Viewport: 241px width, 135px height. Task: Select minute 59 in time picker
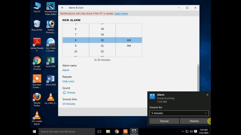(x=102, y=34)
